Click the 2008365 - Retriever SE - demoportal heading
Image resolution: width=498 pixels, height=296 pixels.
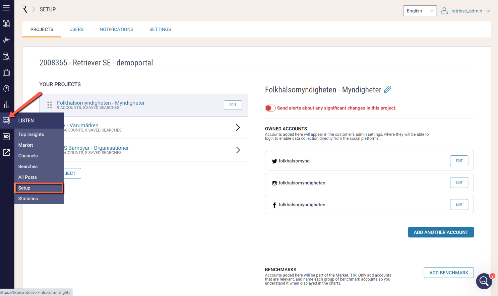click(96, 63)
